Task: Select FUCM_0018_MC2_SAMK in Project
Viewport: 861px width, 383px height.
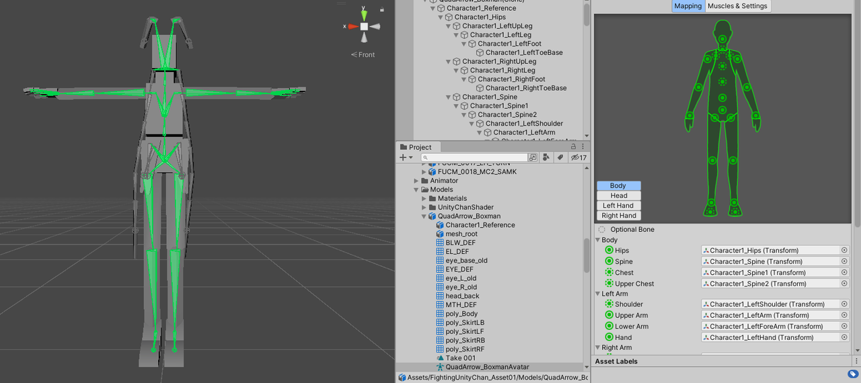Action: (478, 172)
